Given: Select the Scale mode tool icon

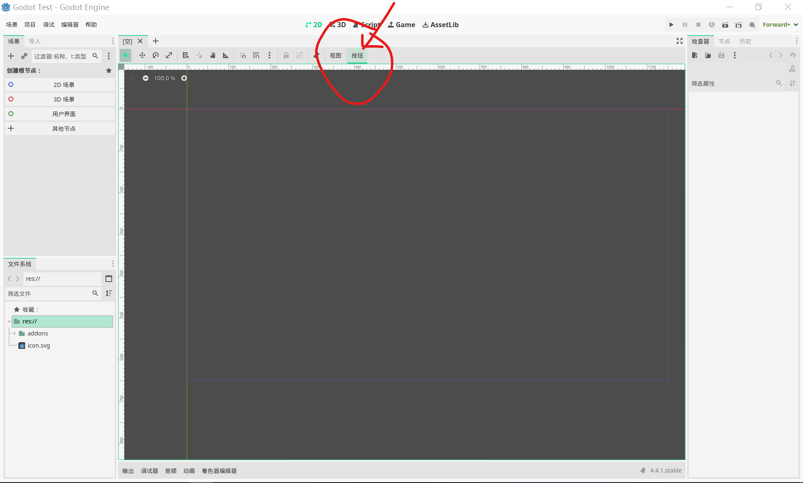Looking at the screenshot, I should pyautogui.click(x=169, y=55).
